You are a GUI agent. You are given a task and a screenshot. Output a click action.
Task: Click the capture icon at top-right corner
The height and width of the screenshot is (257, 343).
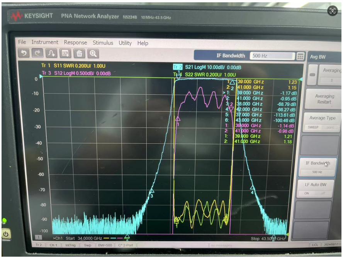point(333,11)
